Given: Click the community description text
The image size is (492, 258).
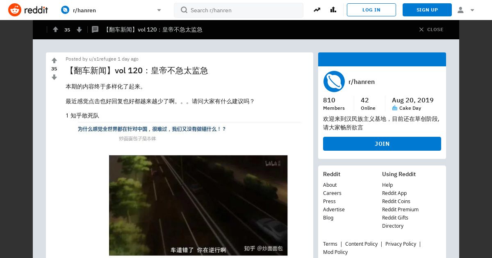Looking at the screenshot, I should (381, 123).
